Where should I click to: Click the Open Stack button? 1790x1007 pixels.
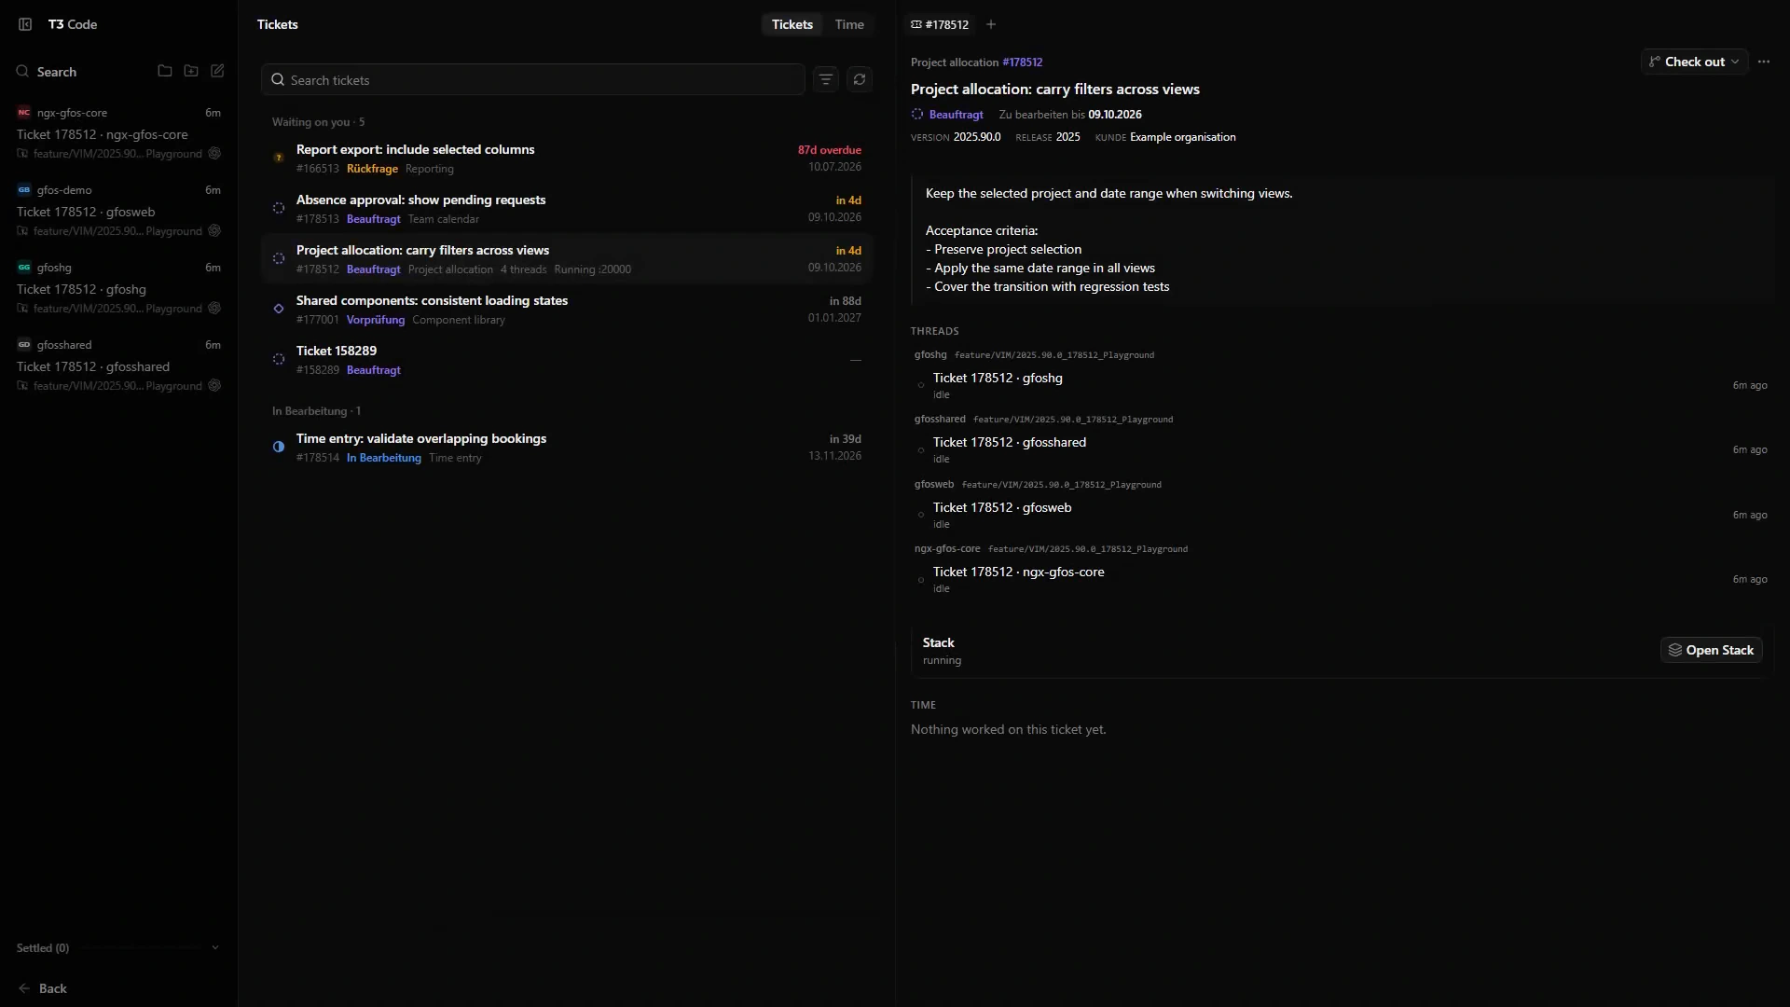coord(1711,650)
